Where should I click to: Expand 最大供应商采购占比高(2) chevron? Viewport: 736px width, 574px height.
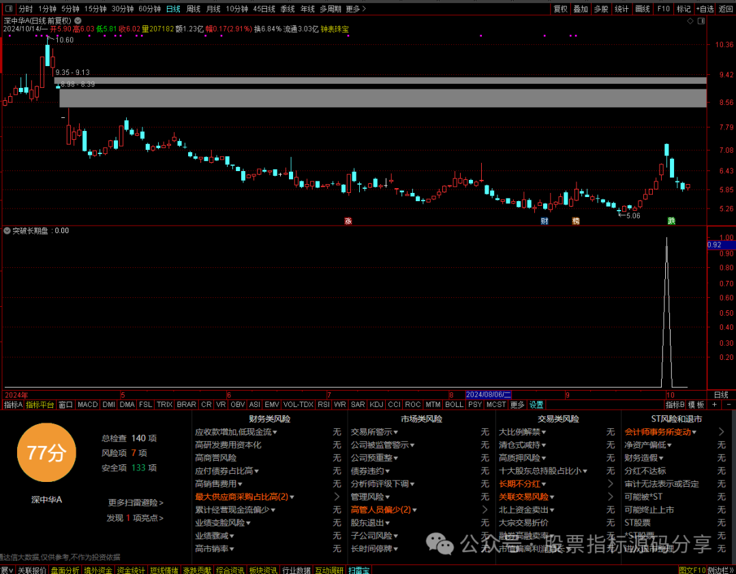(x=337, y=496)
